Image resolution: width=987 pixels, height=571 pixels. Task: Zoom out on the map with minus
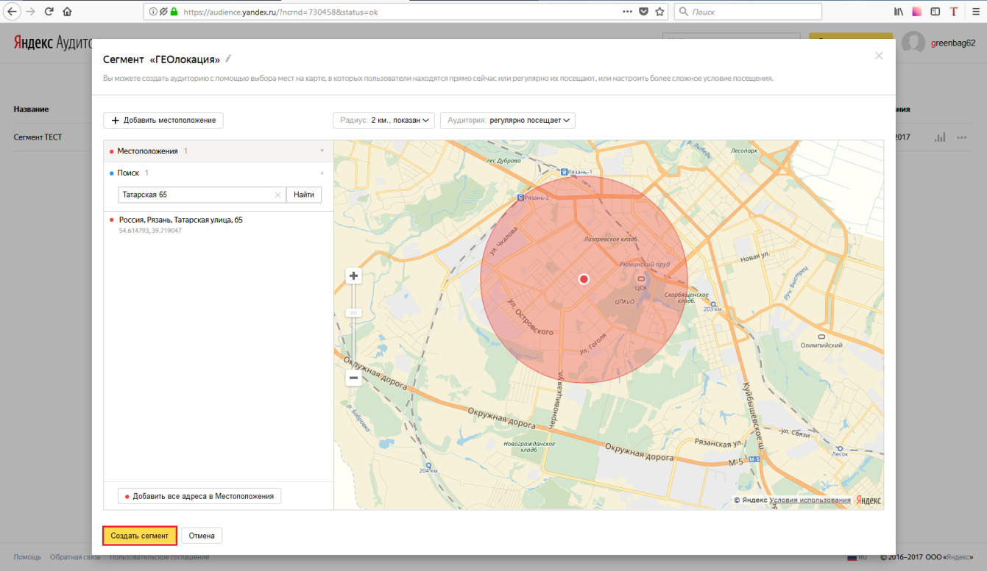point(353,378)
